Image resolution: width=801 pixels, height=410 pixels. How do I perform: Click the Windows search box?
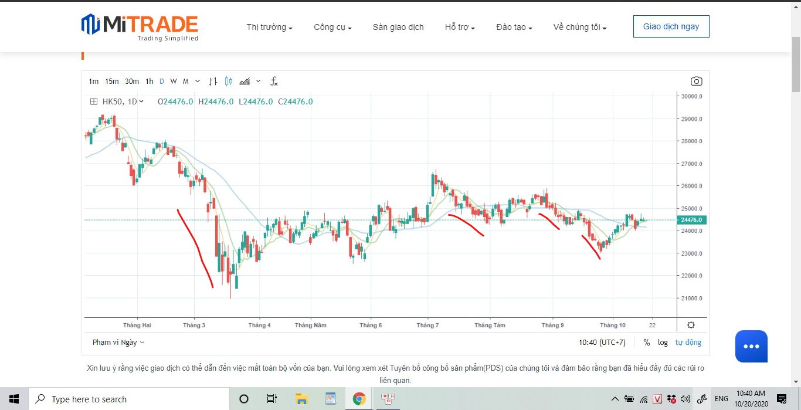pyautogui.click(x=129, y=399)
